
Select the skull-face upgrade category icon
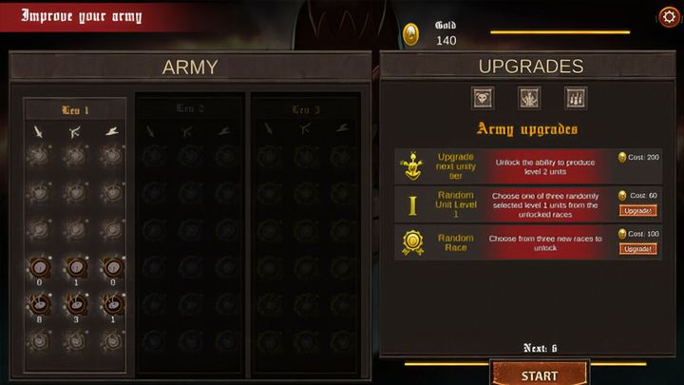click(483, 98)
